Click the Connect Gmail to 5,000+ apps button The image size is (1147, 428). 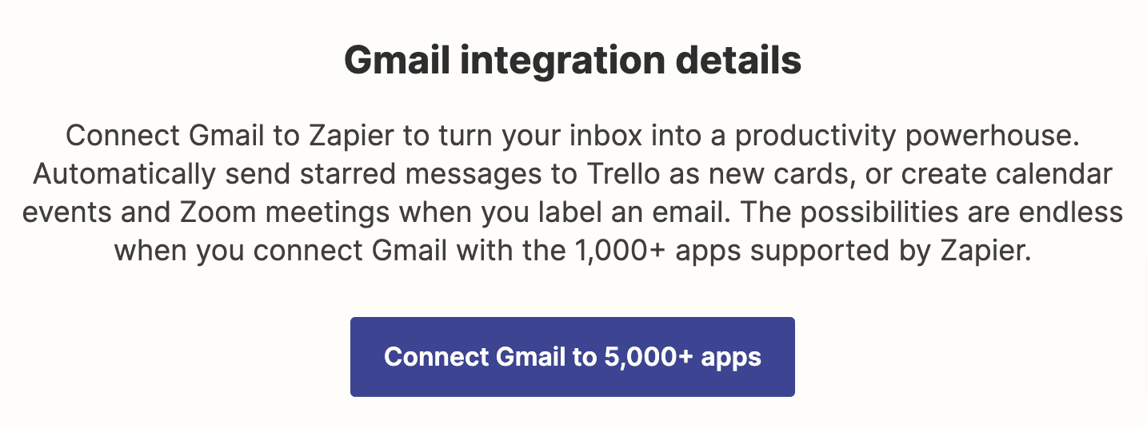tap(572, 356)
